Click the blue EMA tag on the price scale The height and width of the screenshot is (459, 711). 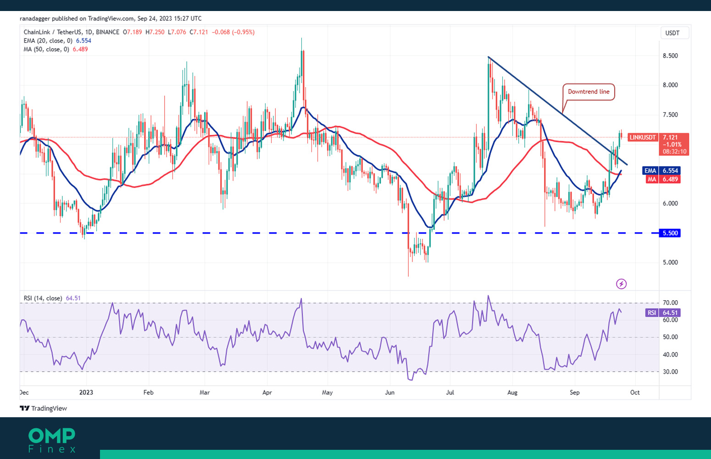click(650, 171)
